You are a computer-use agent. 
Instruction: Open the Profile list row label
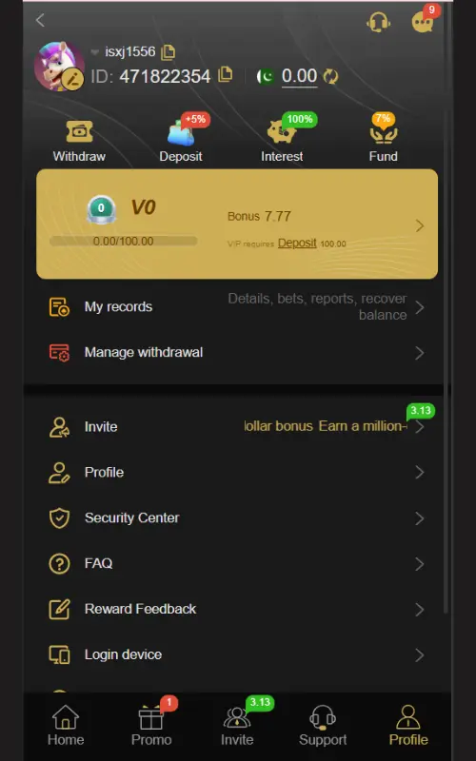tap(104, 472)
